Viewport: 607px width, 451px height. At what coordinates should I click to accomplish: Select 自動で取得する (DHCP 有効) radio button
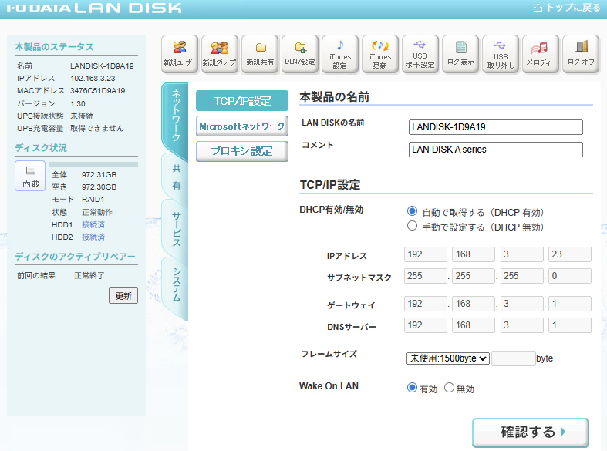coord(412,211)
